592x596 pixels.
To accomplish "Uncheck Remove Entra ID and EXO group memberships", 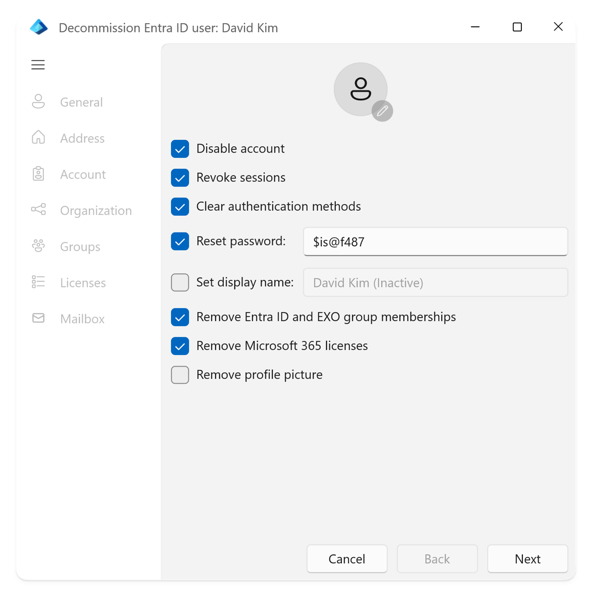I will point(180,317).
